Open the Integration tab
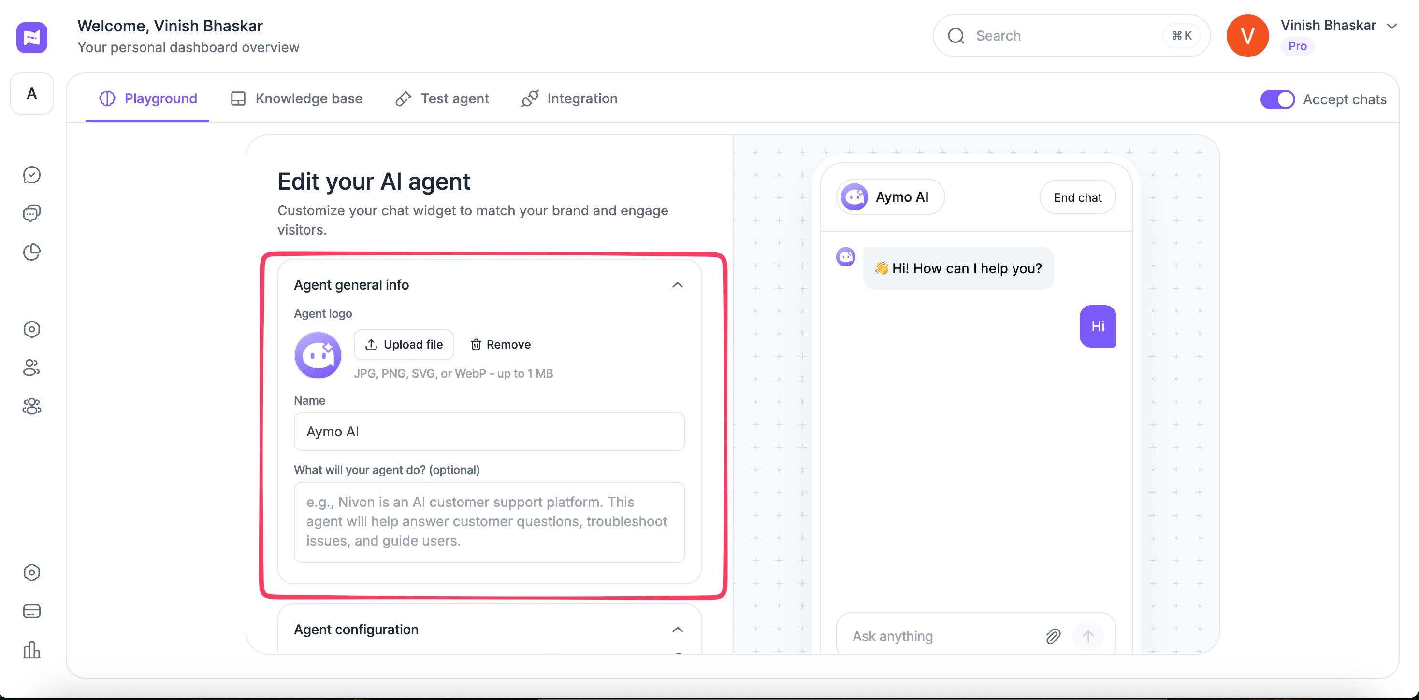The height and width of the screenshot is (700, 1419). [x=569, y=98]
